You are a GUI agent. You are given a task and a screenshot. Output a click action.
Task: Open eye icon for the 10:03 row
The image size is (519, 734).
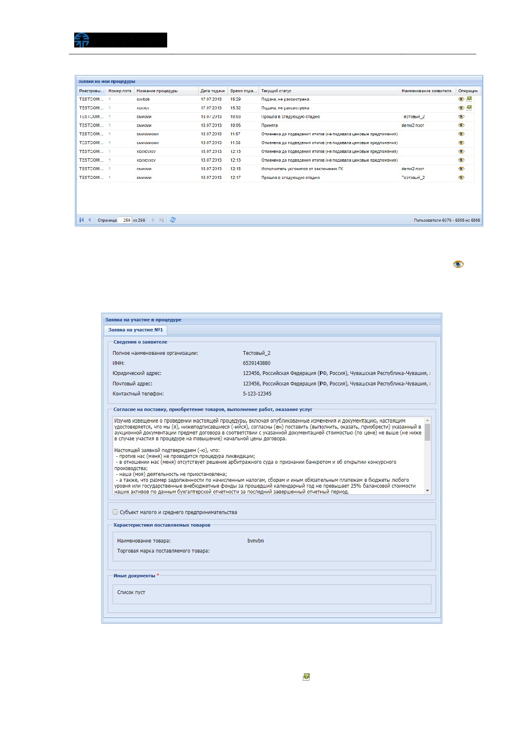(x=461, y=117)
